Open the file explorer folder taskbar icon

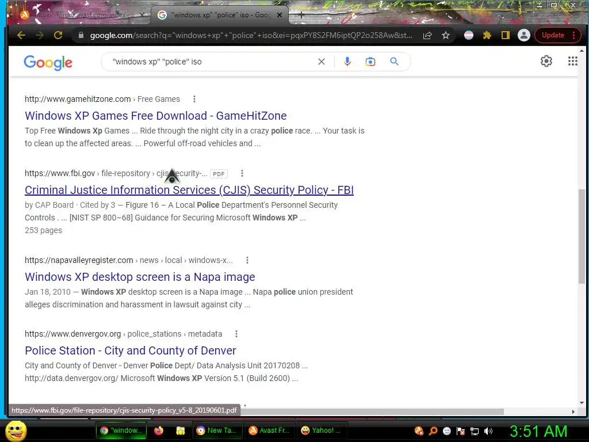180,430
